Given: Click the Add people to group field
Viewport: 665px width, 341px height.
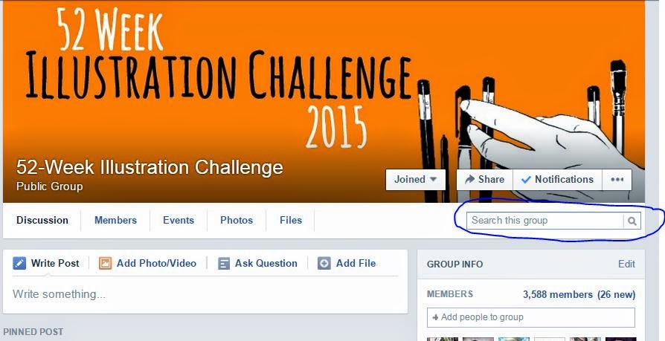Looking at the screenshot, I should coord(531,317).
